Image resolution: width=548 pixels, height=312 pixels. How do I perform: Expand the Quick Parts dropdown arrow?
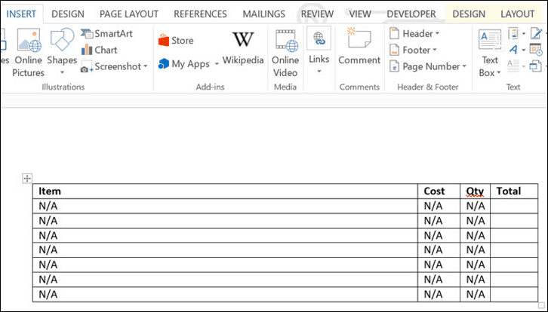524,33
